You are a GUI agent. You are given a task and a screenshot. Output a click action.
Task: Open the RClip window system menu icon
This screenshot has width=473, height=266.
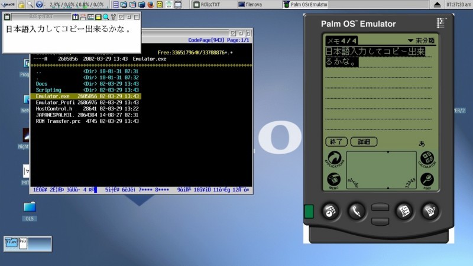click(7, 17)
